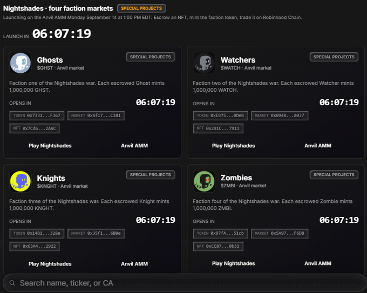Click the main LAUNCH IN countdown timer

click(62, 33)
